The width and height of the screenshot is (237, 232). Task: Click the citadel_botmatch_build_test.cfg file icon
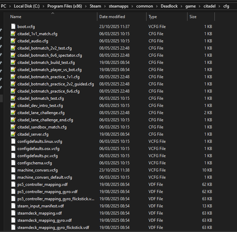tap(13, 62)
